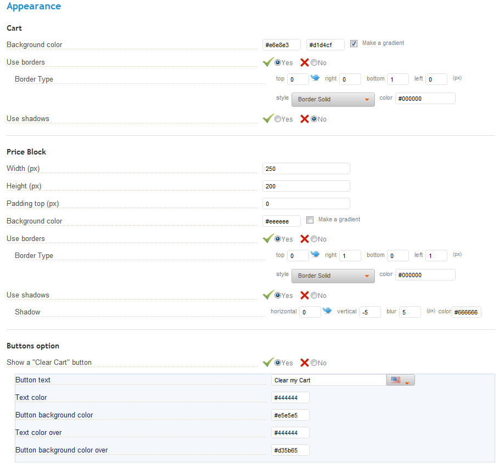Click the red X for Cart Use shadows
Image resolution: width=499 pixels, height=464 pixels.
[x=305, y=119]
